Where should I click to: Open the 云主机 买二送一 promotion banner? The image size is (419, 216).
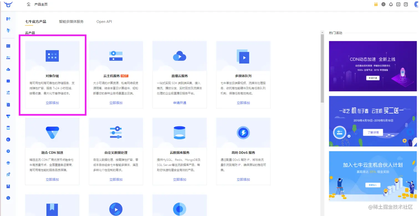[x=373, y=121]
